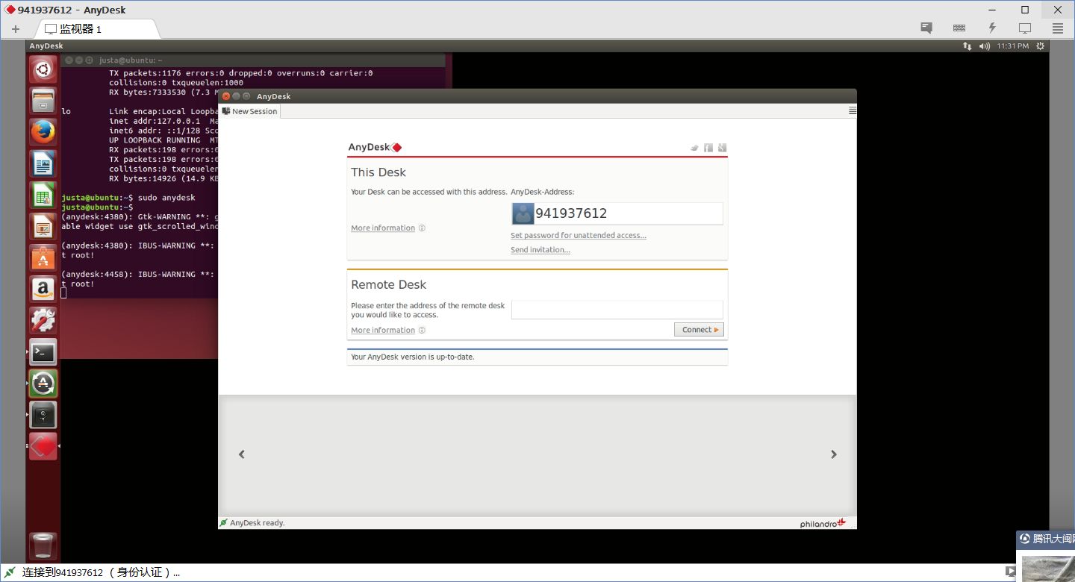The height and width of the screenshot is (582, 1075).
Task: Open Ubuntu Software Center in launcher
Action: 43,258
